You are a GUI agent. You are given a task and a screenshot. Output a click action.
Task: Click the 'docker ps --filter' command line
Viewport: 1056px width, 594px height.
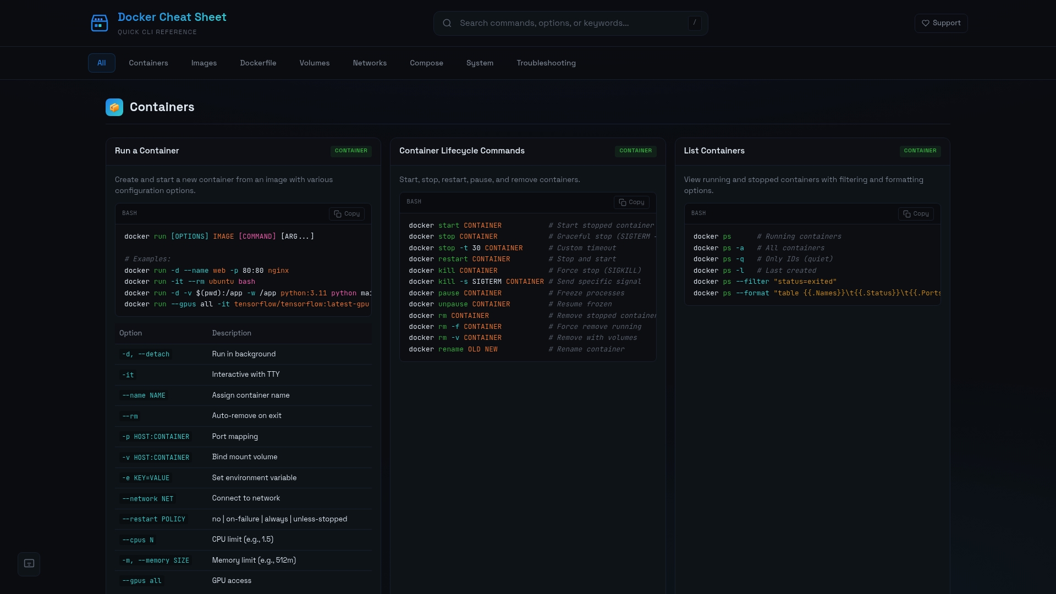[765, 282]
